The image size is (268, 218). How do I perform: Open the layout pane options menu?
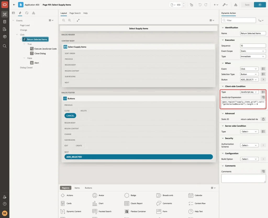point(212,20)
